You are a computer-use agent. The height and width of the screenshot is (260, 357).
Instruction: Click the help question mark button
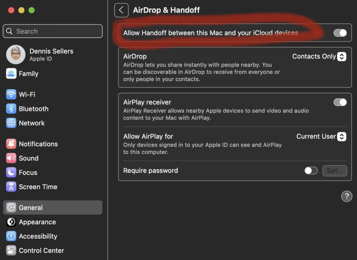point(346,196)
